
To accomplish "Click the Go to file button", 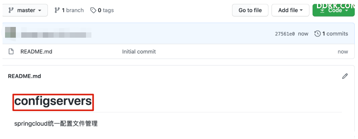I will pyautogui.click(x=250, y=10).
